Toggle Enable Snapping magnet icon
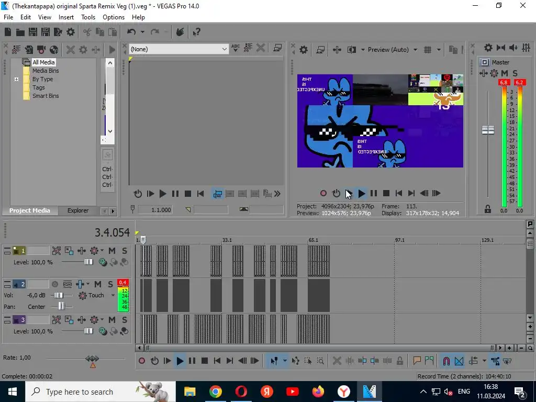The height and width of the screenshot is (402, 536). pos(446,361)
